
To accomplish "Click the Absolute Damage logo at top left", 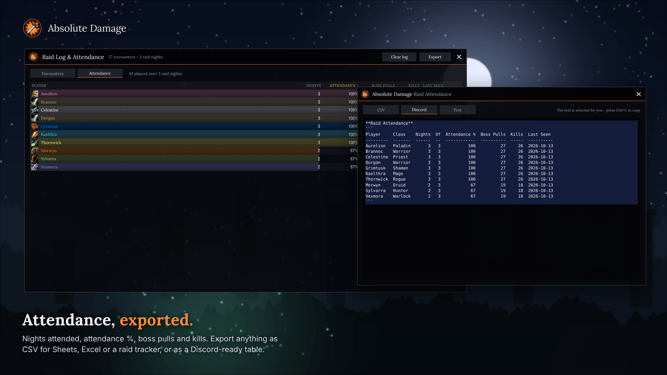I will (x=32, y=28).
